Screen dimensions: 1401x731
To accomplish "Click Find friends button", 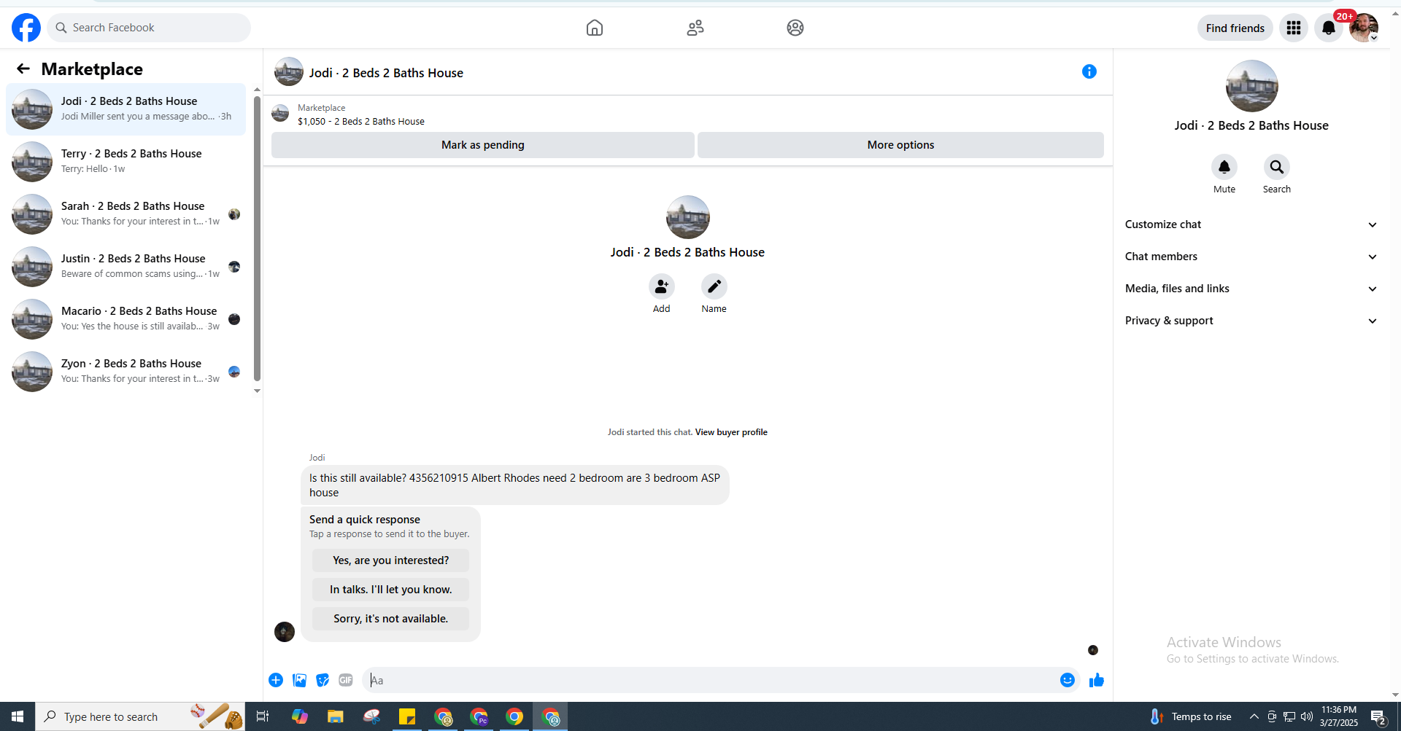I will tap(1235, 28).
